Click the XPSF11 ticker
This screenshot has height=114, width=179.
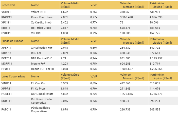6,48
